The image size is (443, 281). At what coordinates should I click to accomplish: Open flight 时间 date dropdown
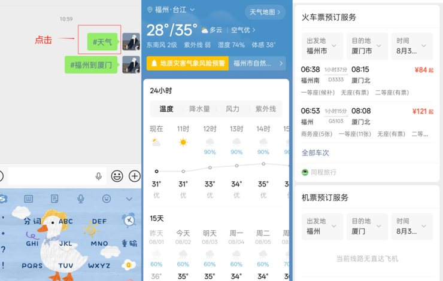[x=411, y=225]
